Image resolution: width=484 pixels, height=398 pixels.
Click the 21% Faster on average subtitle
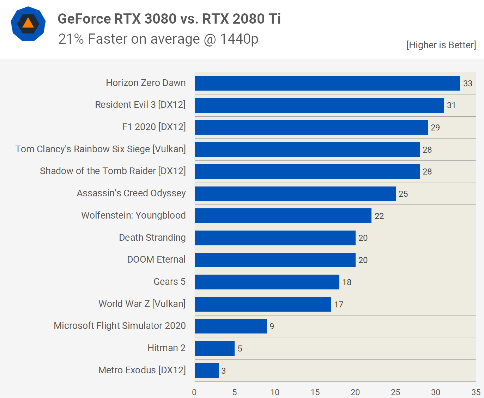coord(158,39)
